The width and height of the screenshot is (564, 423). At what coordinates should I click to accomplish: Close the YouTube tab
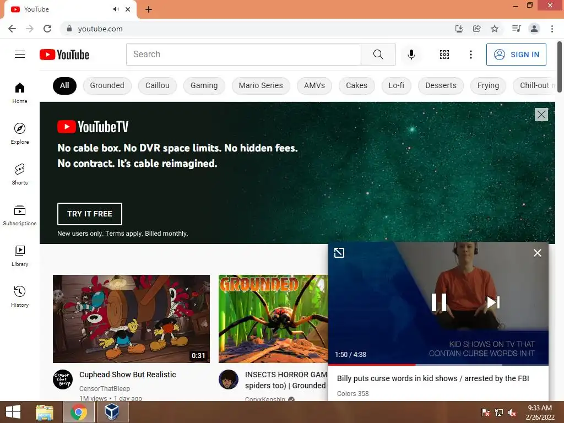128,9
